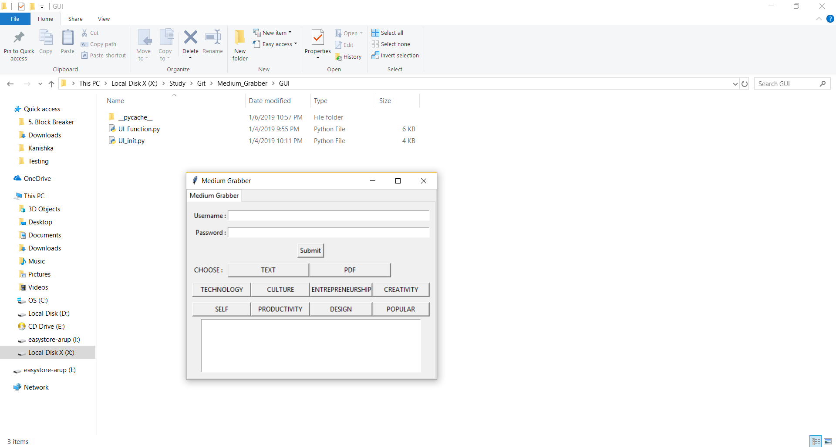This screenshot has height=447, width=836.
Task: Expand the address bar history dropdown
Action: click(x=735, y=84)
